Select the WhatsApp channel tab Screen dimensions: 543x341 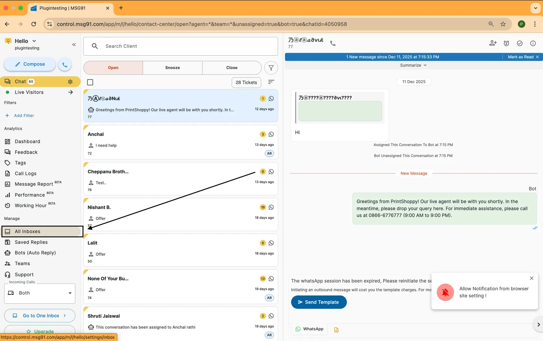[x=309, y=329]
